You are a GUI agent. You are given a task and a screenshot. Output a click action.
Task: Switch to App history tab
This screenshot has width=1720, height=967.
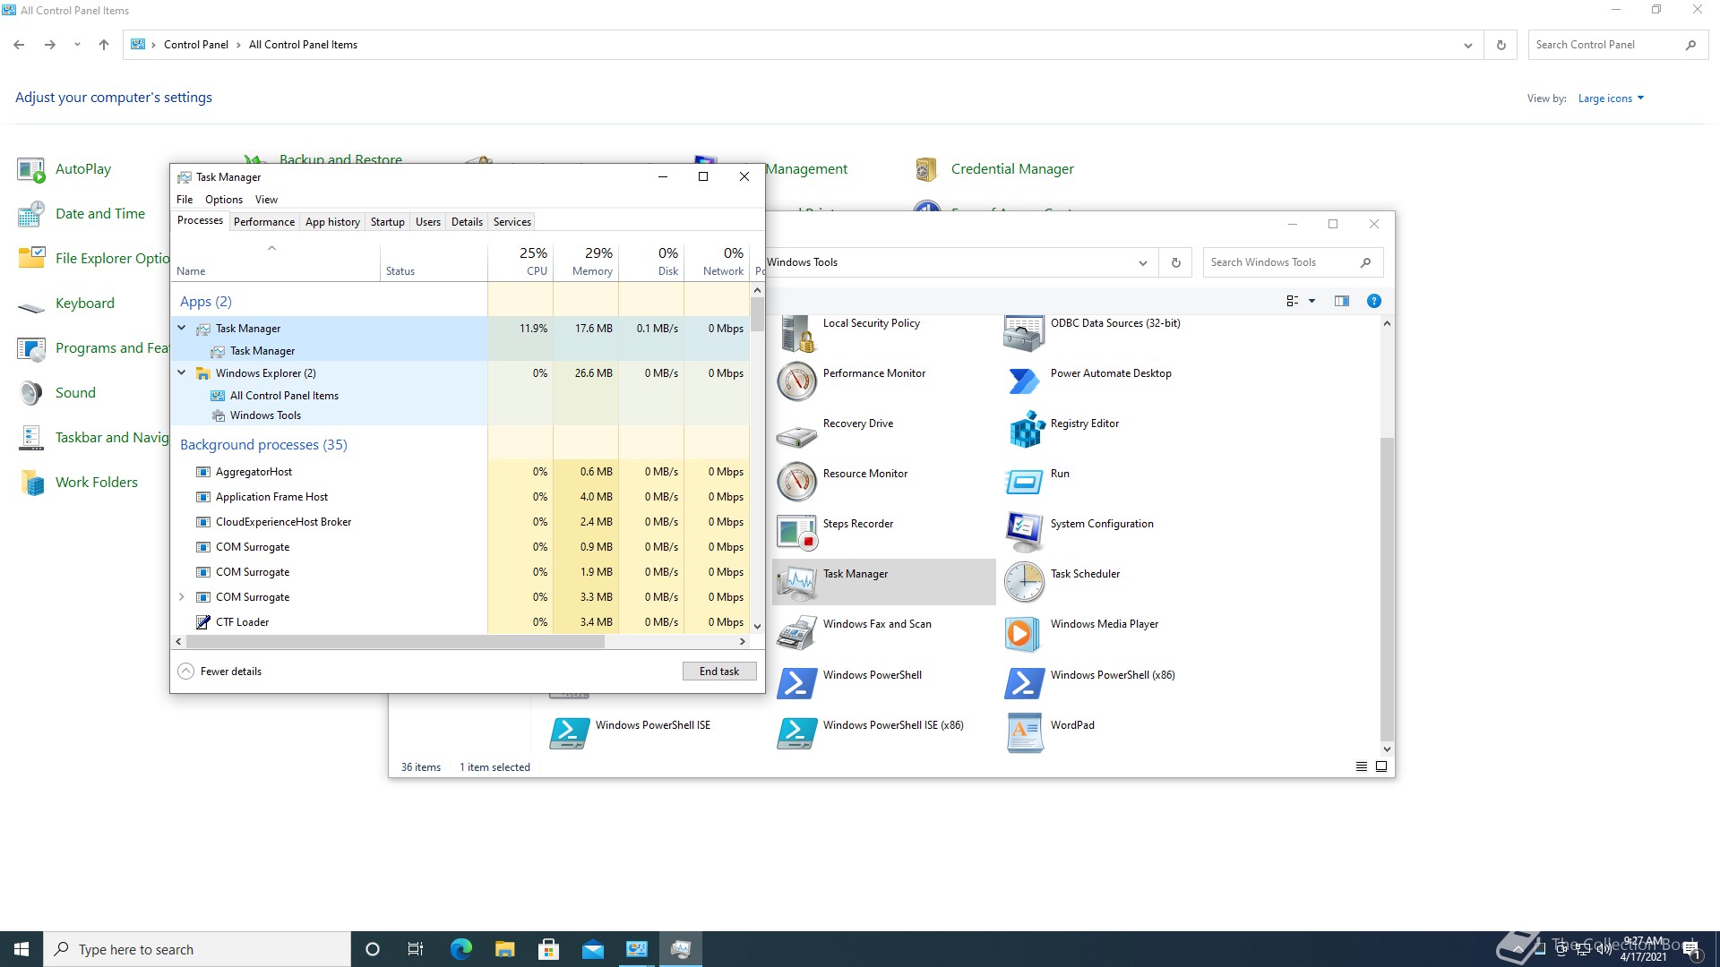pos(332,222)
